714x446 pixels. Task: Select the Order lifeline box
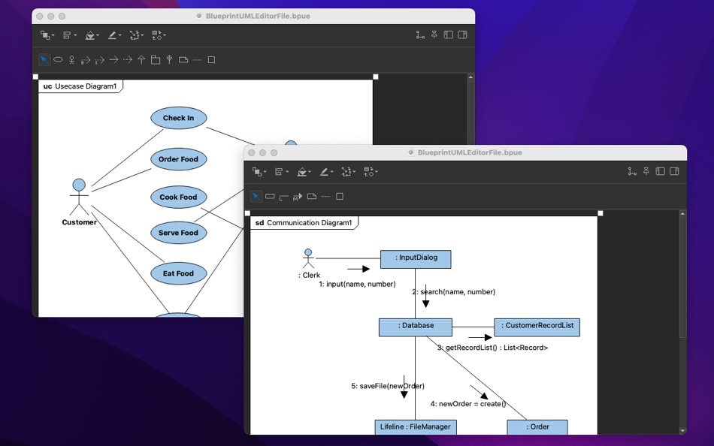point(537,427)
